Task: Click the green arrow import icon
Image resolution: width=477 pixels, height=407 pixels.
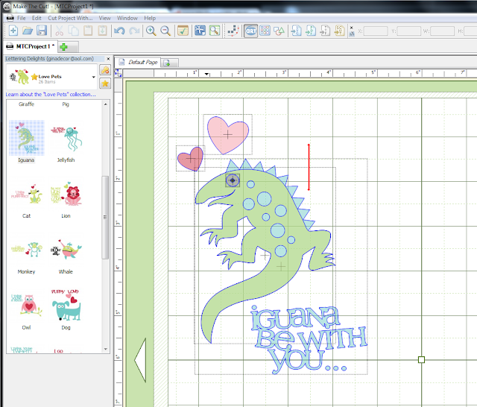Action: coord(311,31)
